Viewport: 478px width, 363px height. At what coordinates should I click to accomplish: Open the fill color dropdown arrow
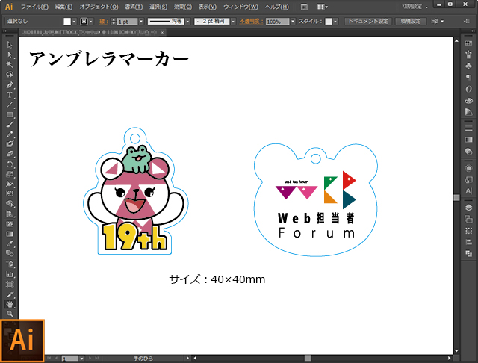(74, 22)
